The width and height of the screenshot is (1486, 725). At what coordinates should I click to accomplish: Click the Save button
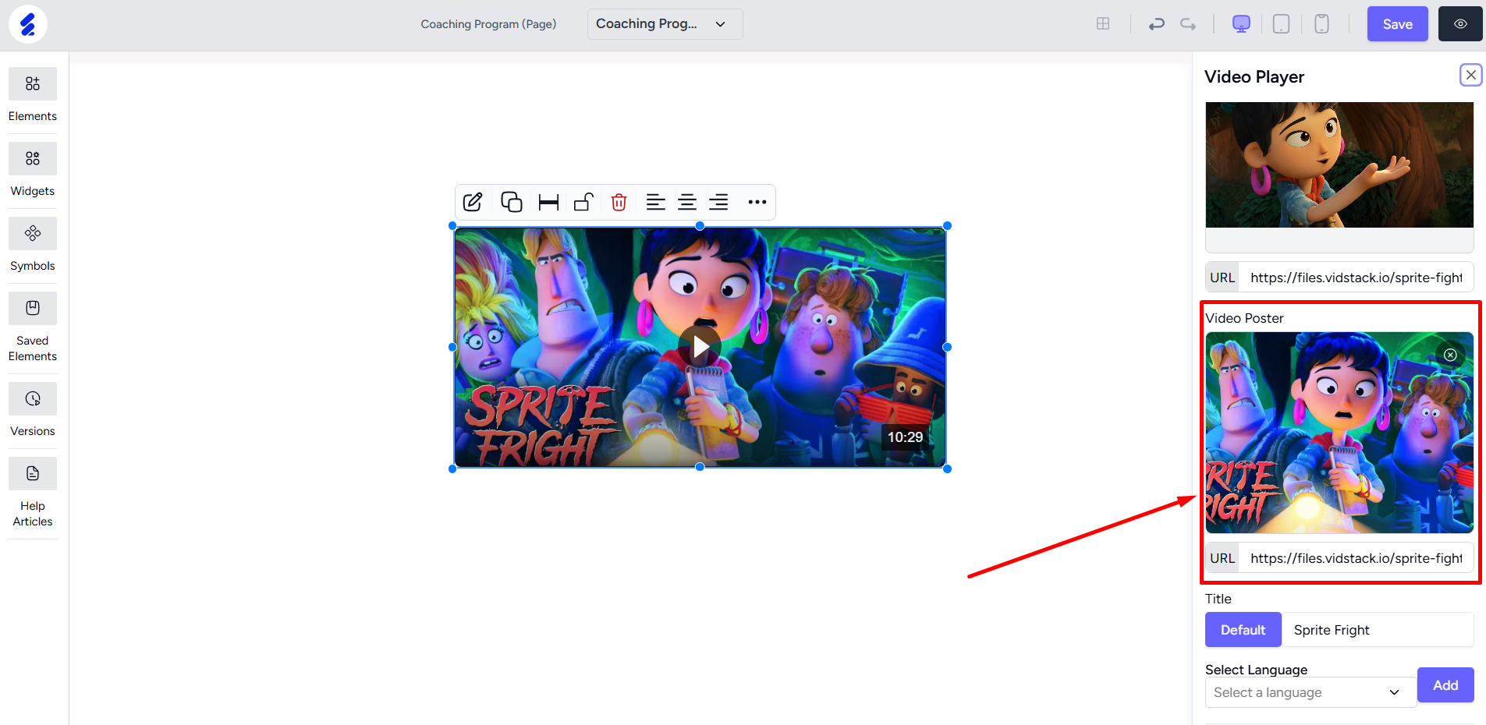click(1397, 24)
